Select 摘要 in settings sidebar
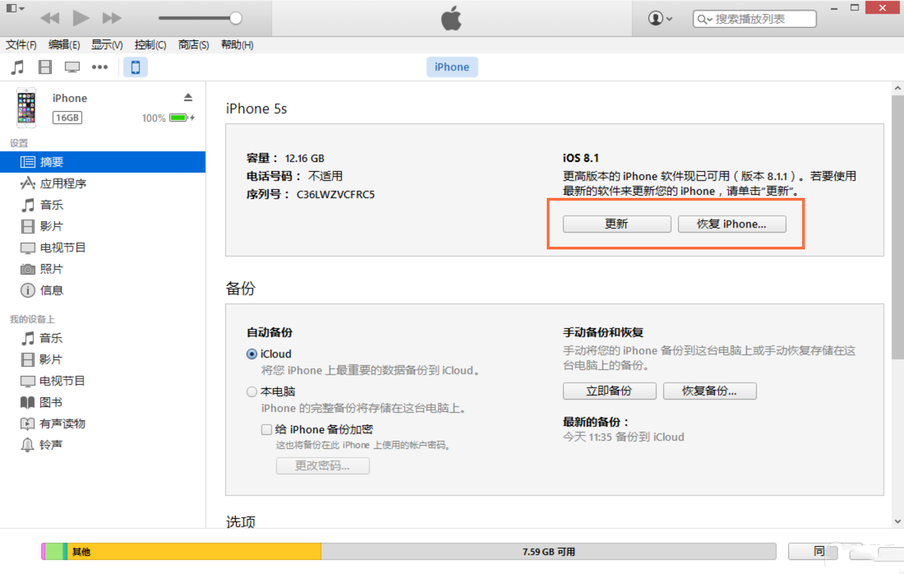 tap(103, 162)
